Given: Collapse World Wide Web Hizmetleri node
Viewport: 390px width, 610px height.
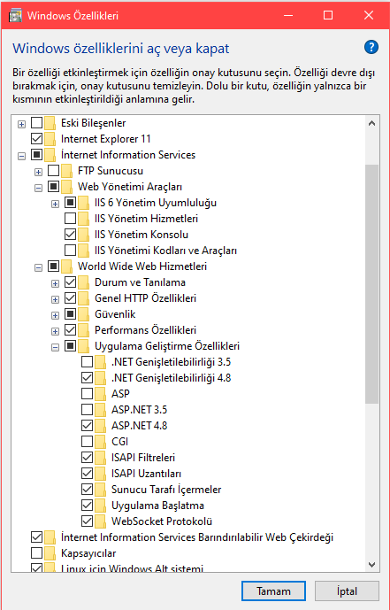Looking at the screenshot, I should (38, 267).
